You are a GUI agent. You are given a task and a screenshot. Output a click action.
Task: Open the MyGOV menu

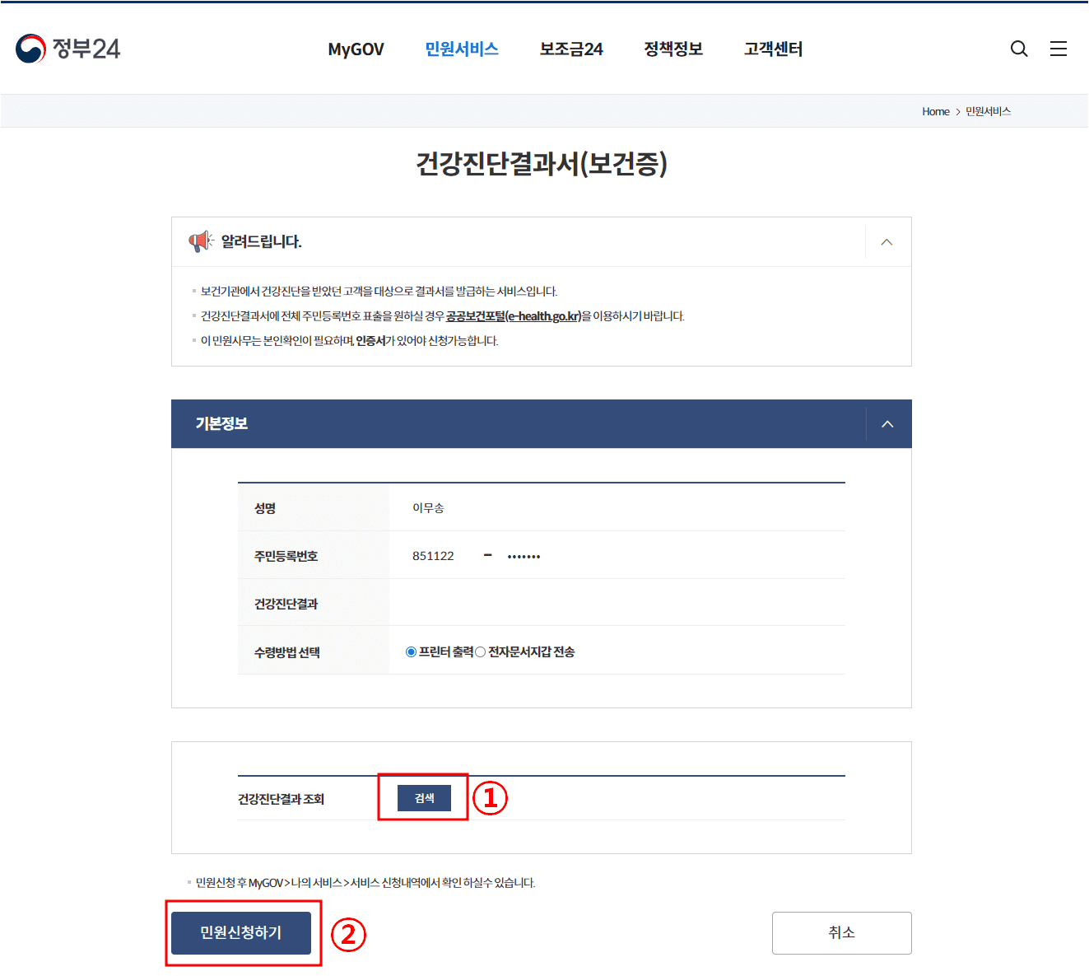tap(356, 49)
